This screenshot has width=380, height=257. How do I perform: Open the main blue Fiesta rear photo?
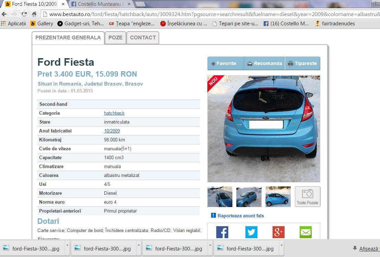(x=264, y=129)
